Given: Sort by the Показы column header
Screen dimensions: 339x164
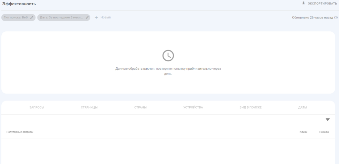Looking at the screenshot, I should pyautogui.click(x=324, y=132).
